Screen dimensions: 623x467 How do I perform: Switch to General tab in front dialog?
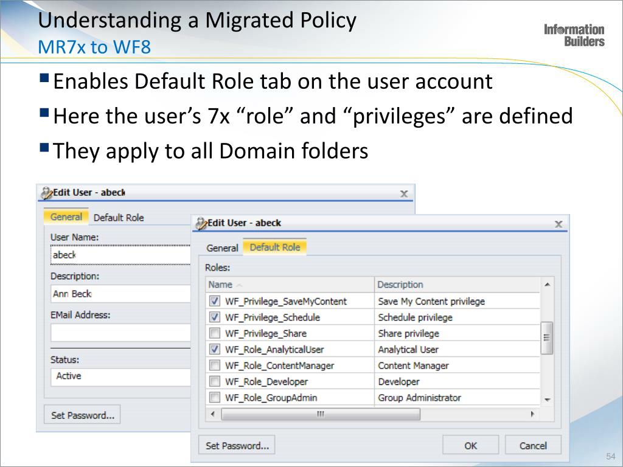pos(222,248)
